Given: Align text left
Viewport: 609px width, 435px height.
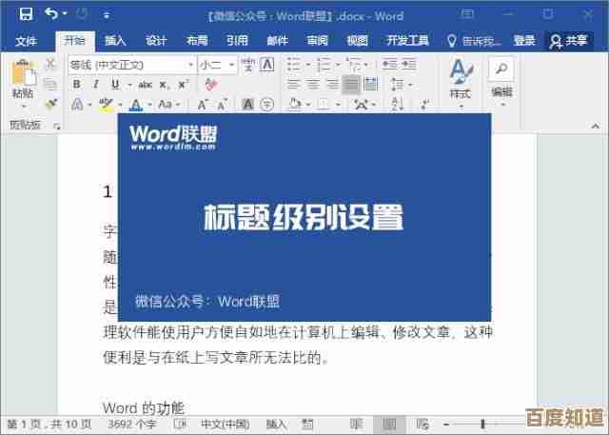Looking at the screenshot, I should (294, 84).
